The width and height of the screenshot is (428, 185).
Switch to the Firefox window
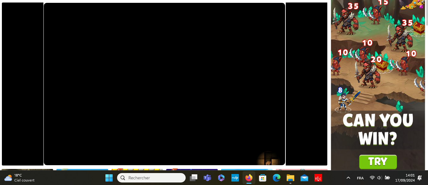tap(249, 178)
